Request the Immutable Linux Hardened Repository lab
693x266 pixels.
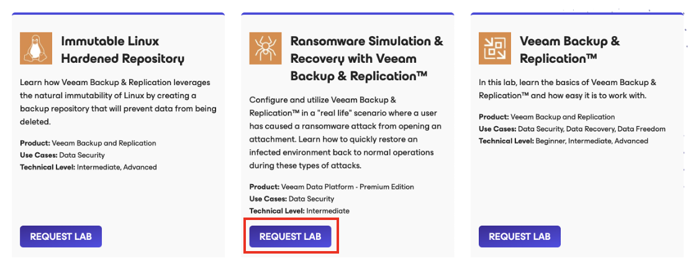click(x=61, y=236)
